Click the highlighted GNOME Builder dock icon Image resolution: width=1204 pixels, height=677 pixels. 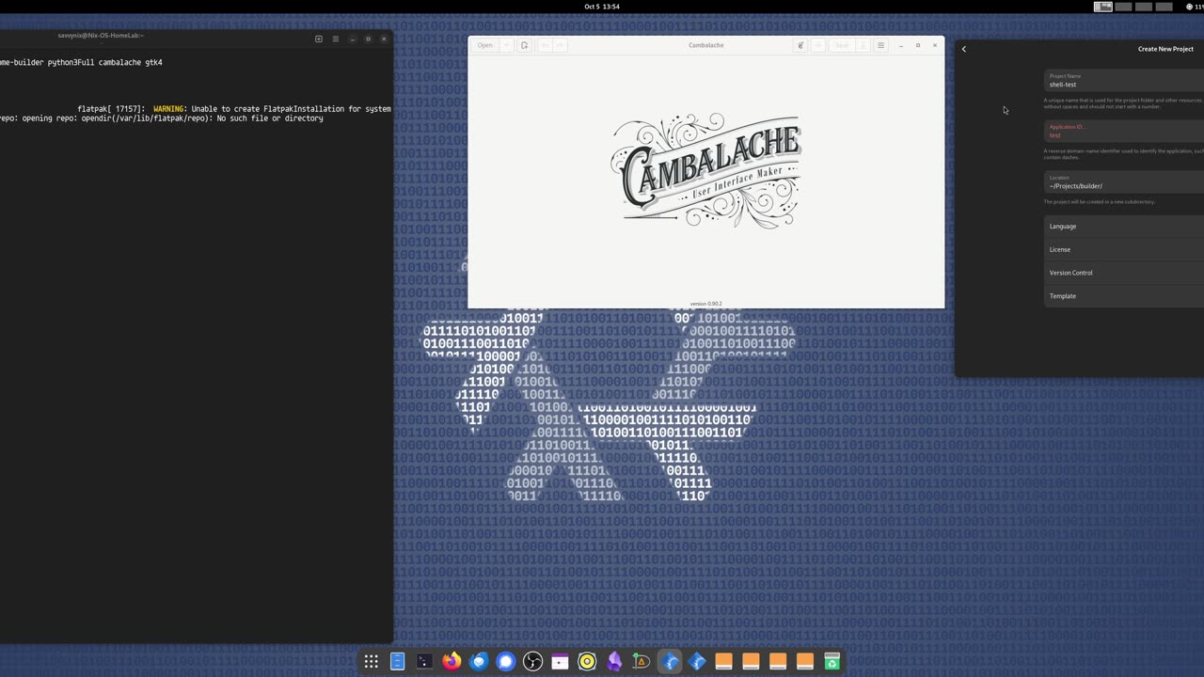tap(670, 662)
